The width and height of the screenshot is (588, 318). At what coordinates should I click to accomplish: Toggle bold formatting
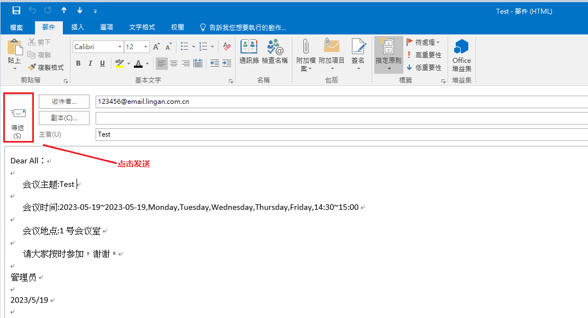click(x=78, y=63)
